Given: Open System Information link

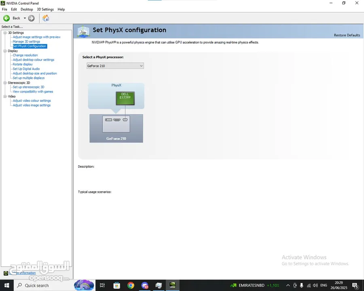Looking at the screenshot, I should coord(23,273).
